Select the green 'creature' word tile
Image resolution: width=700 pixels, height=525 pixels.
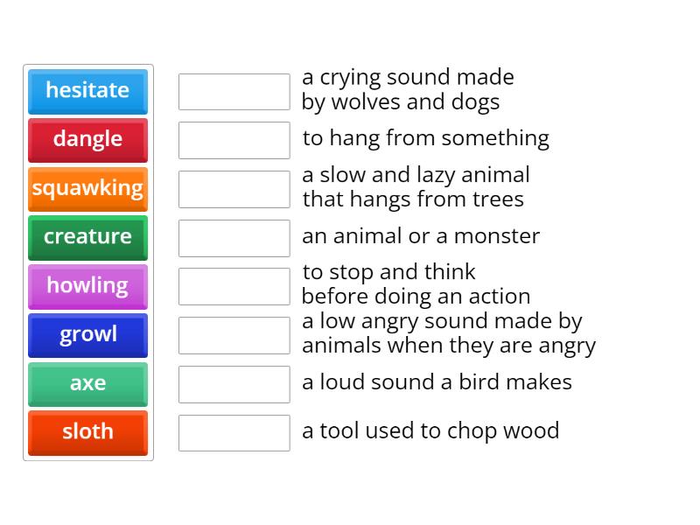pyautogui.click(x=87, y=237)
